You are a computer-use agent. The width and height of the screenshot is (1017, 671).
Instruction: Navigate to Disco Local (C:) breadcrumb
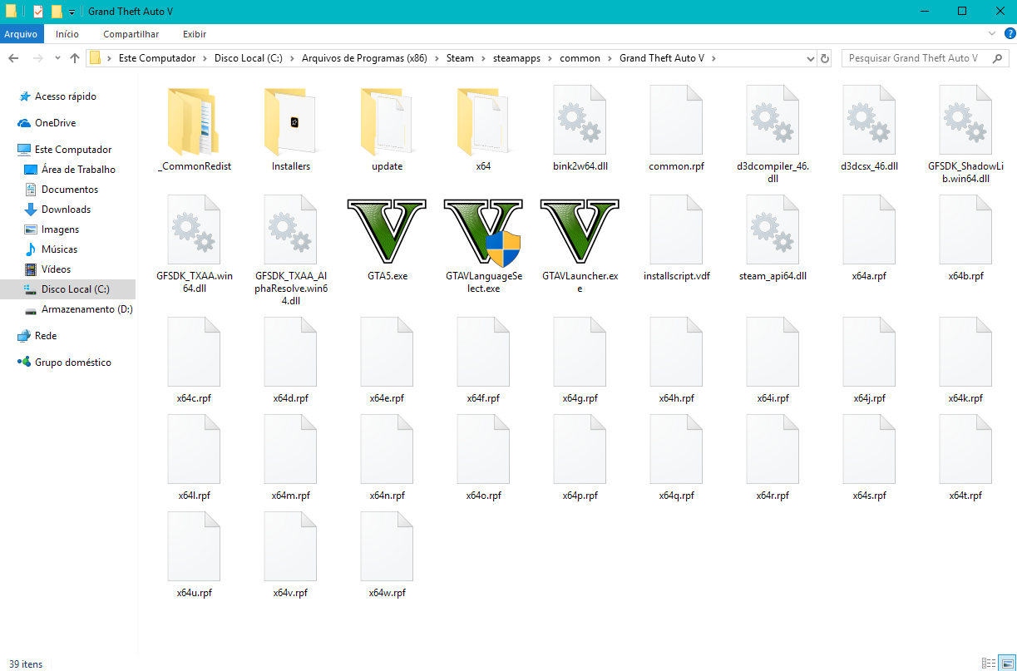click(x=249, y=58)
